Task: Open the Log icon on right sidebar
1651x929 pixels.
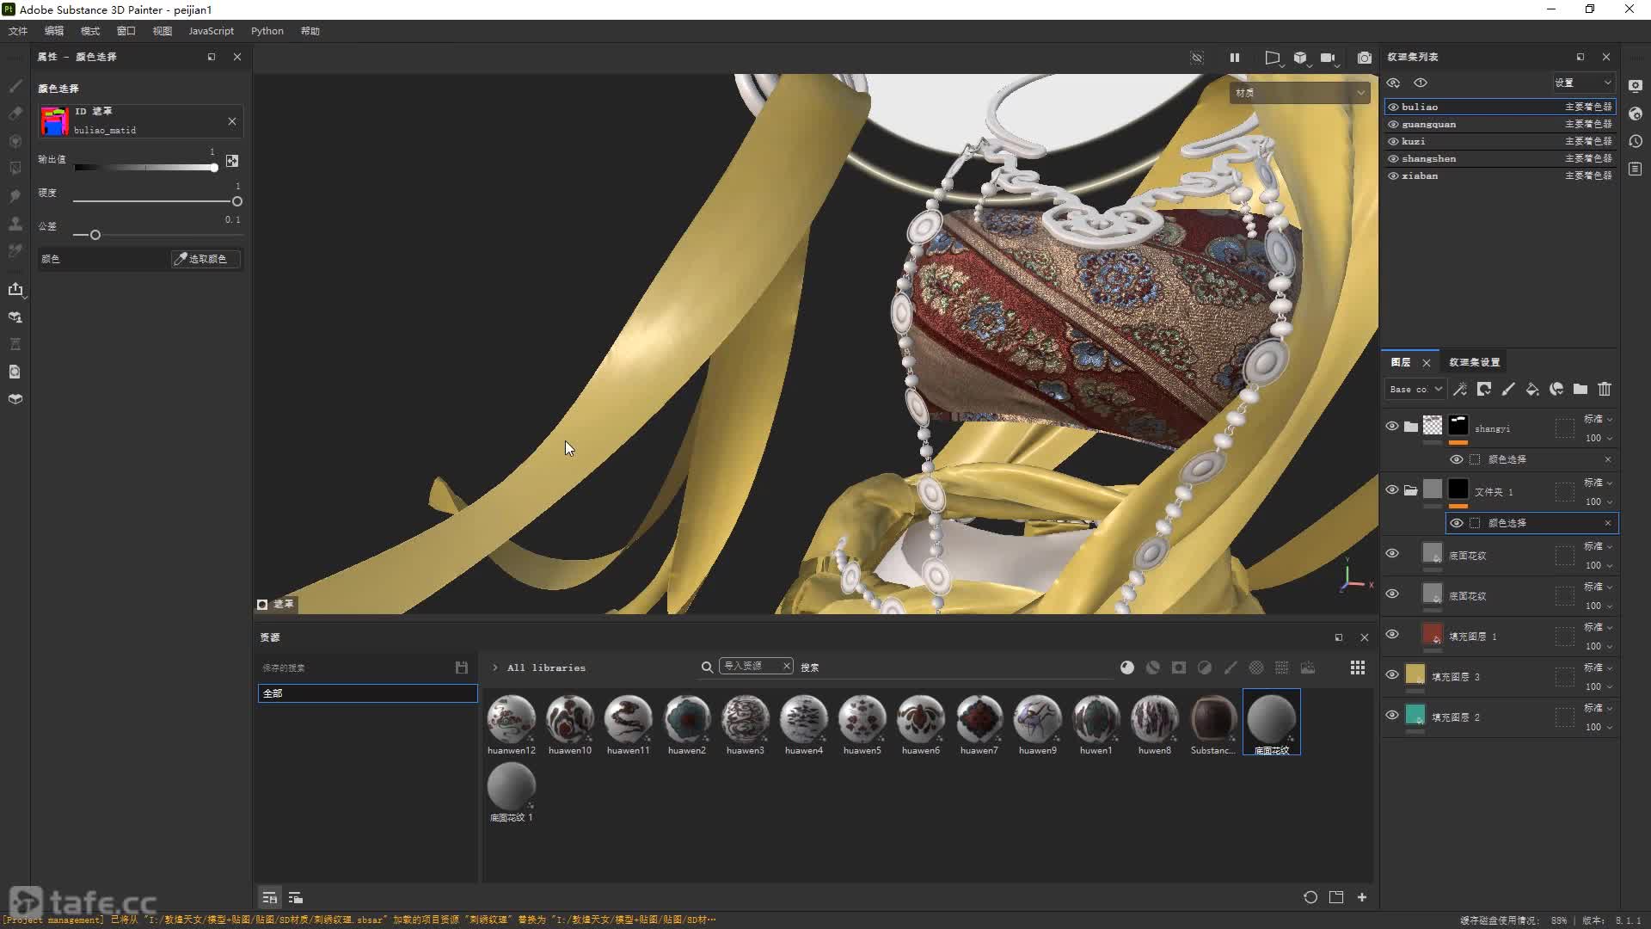Action: (1636, 169)
